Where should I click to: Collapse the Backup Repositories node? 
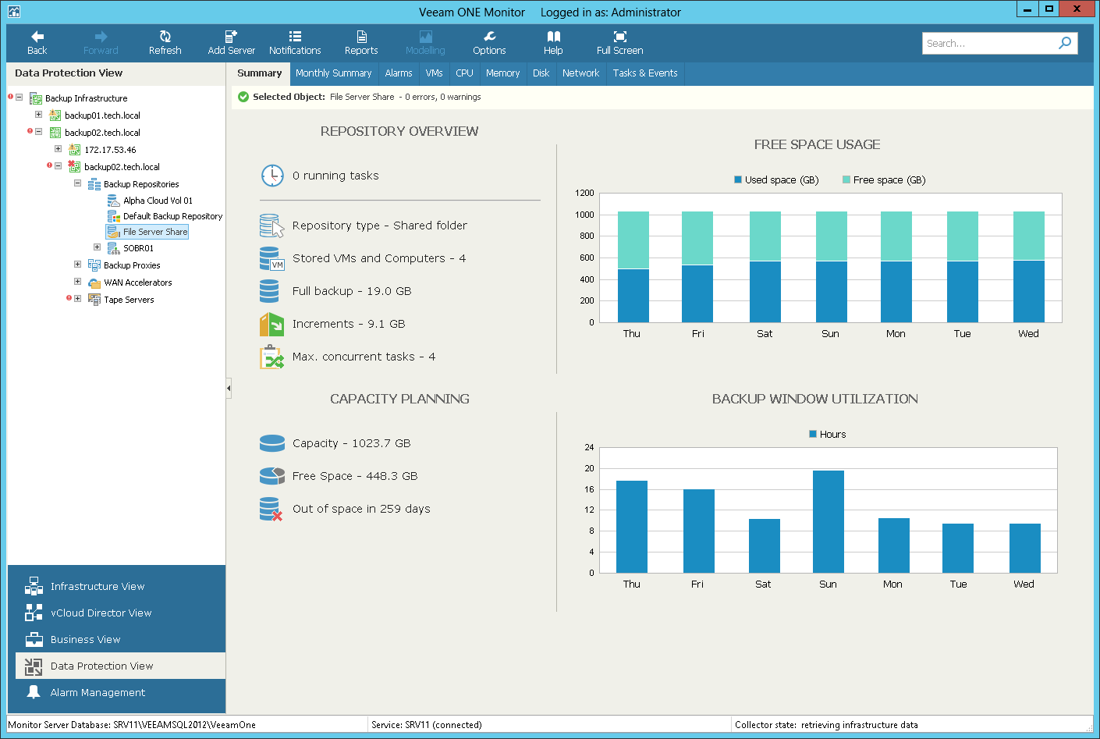[x=77, y=183]
